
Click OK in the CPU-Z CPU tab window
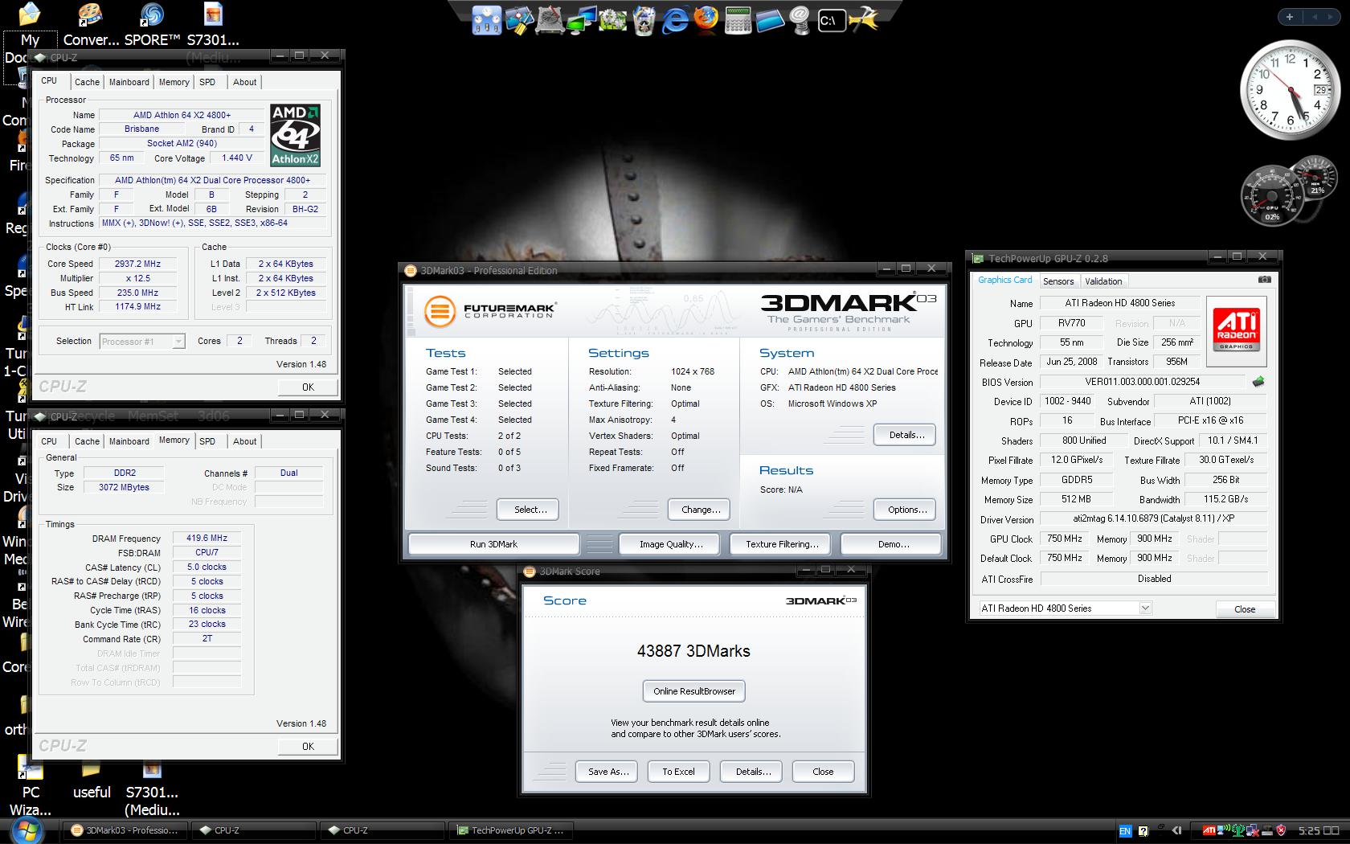[308, 387]
